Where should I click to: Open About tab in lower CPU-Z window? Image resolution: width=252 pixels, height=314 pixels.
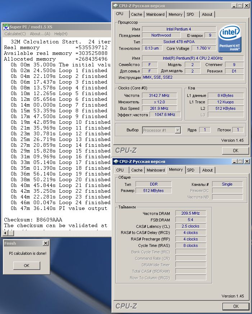(207, 170)
